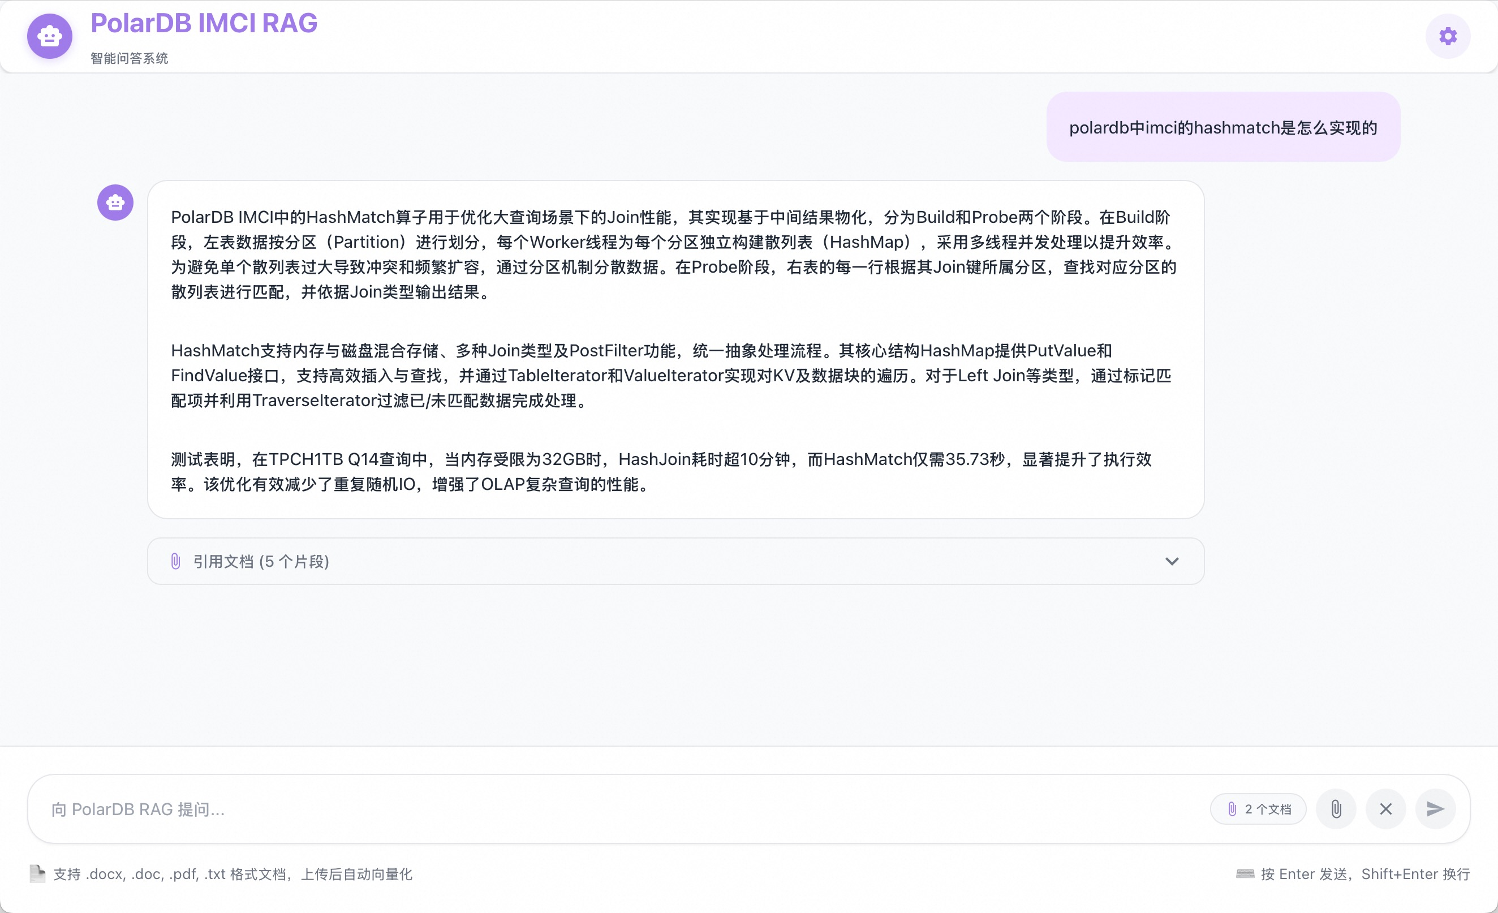This screenshot has width=1498, height=913.
Task: Click the 智能问答系统 subtitle text
Action: coord(130,58)
